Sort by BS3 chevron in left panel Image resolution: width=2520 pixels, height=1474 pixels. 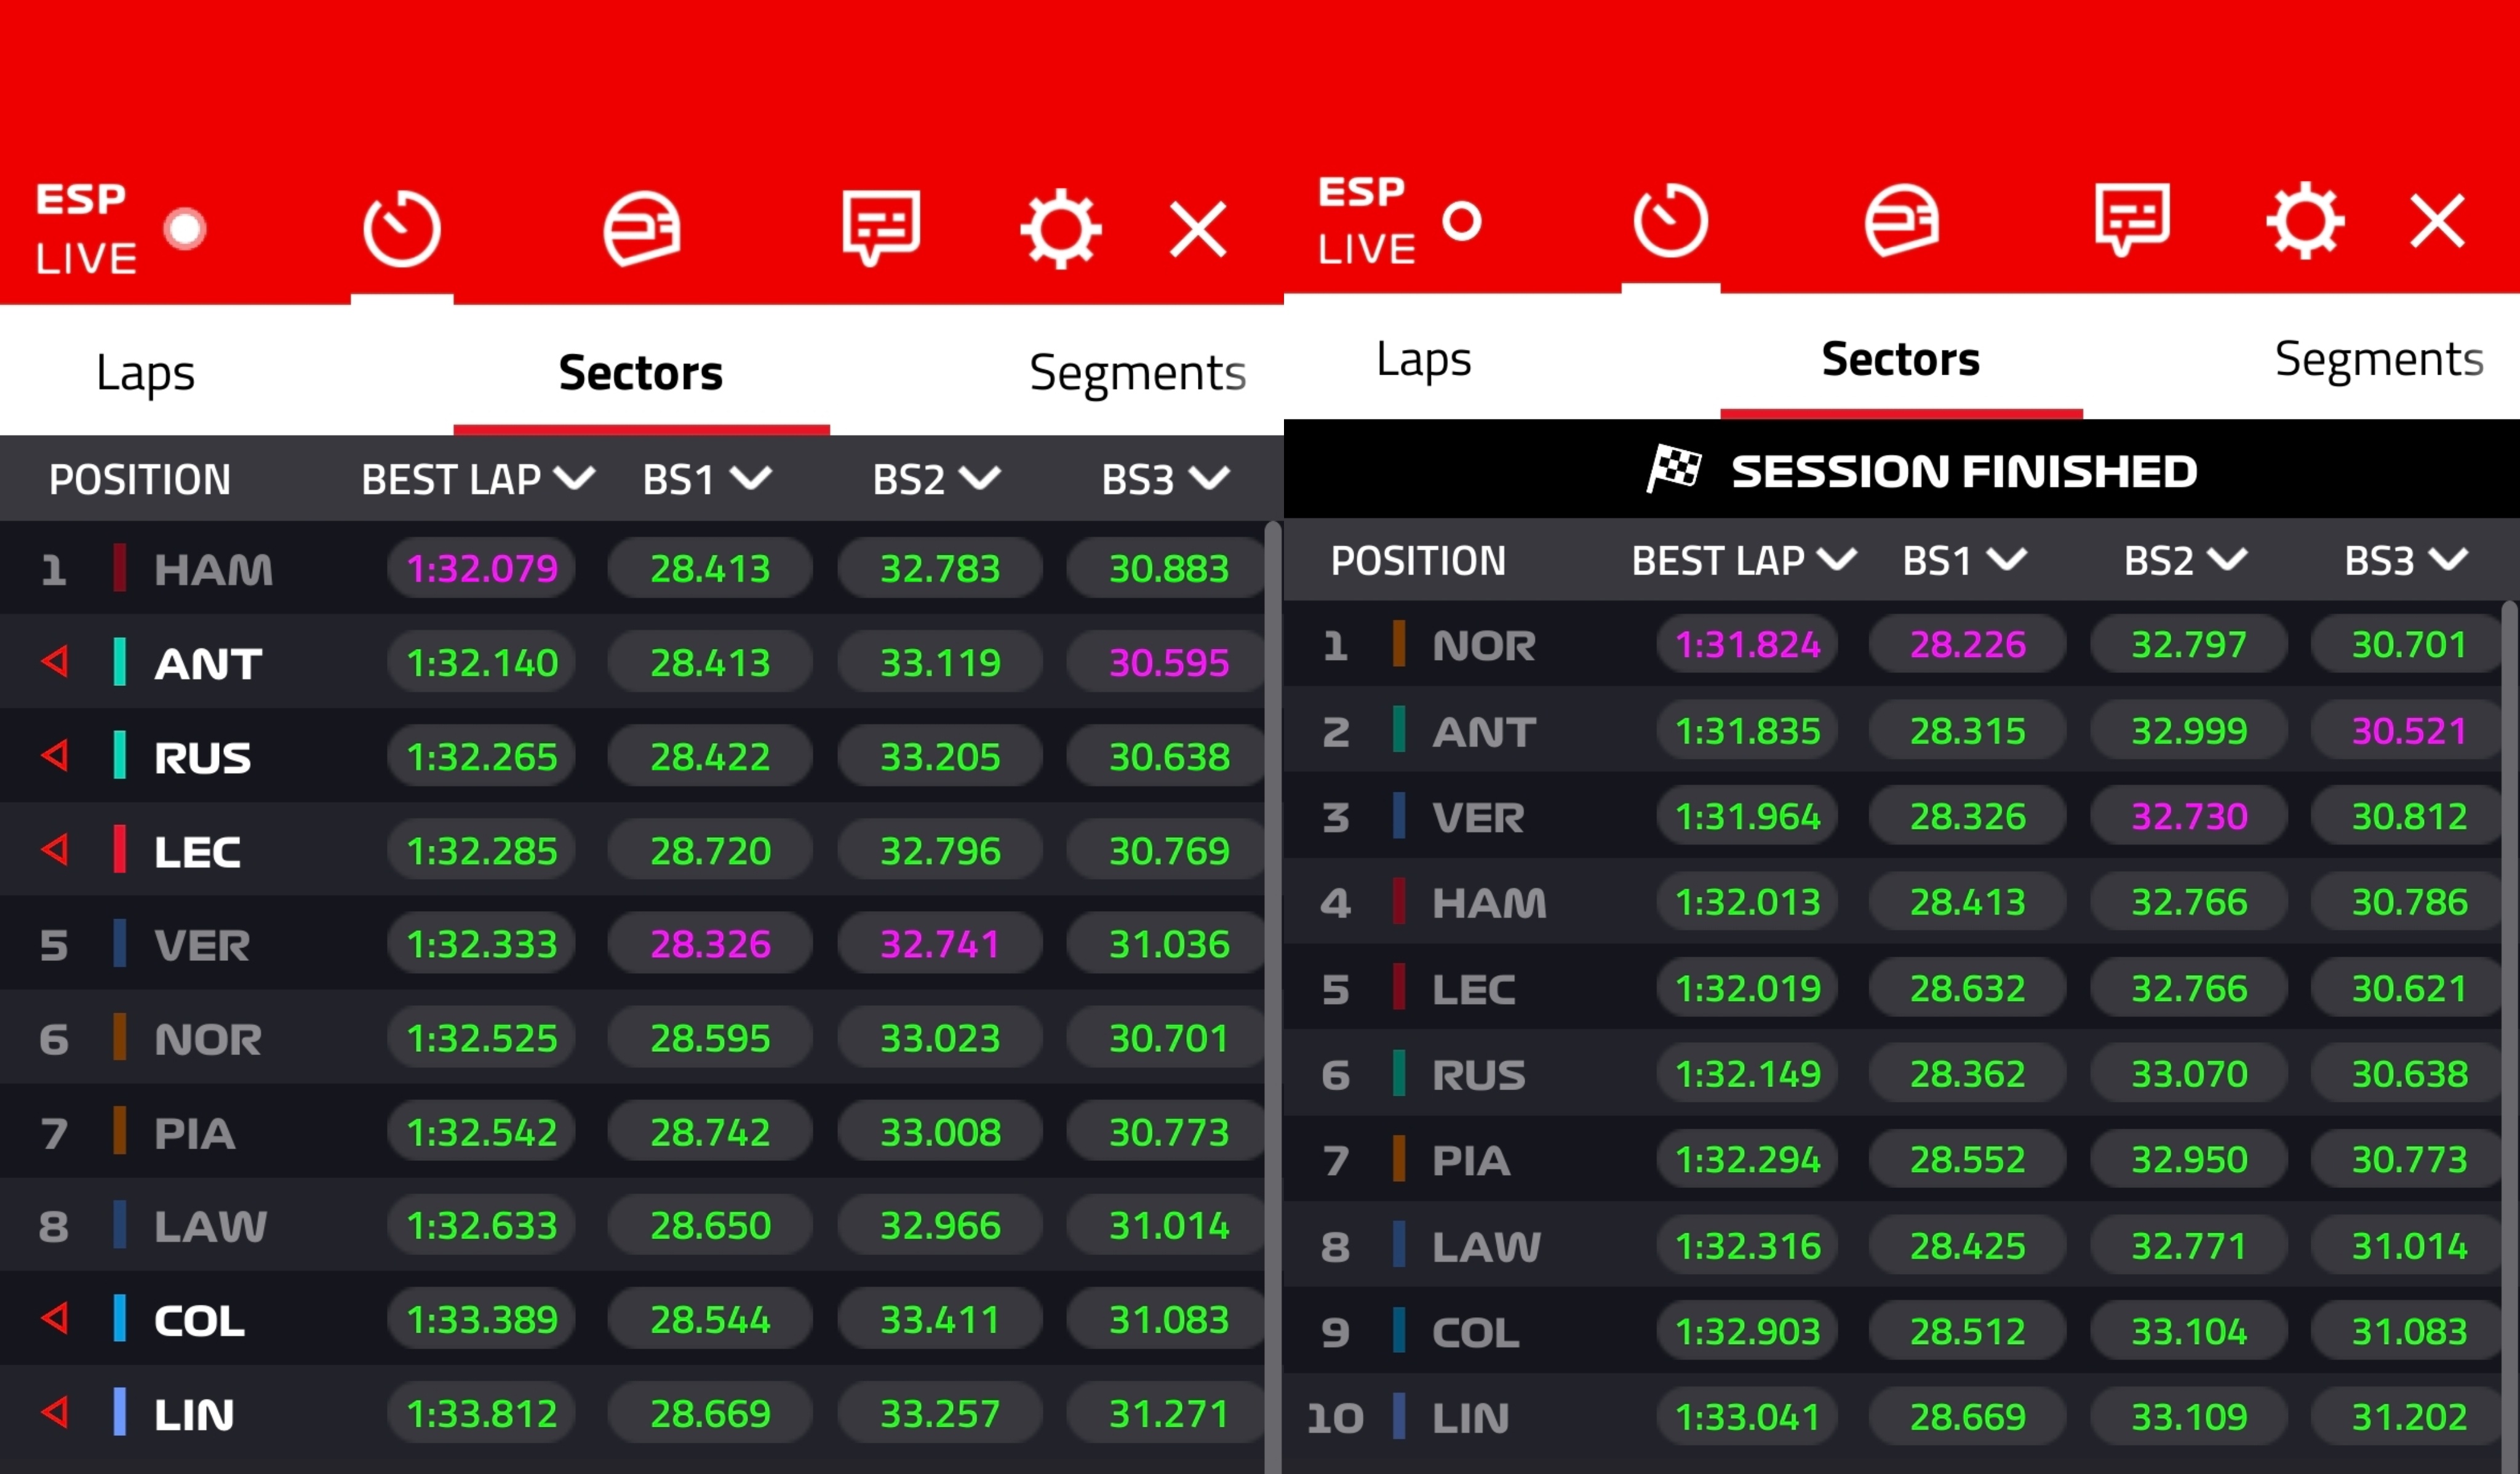[x=1209, y=478]
